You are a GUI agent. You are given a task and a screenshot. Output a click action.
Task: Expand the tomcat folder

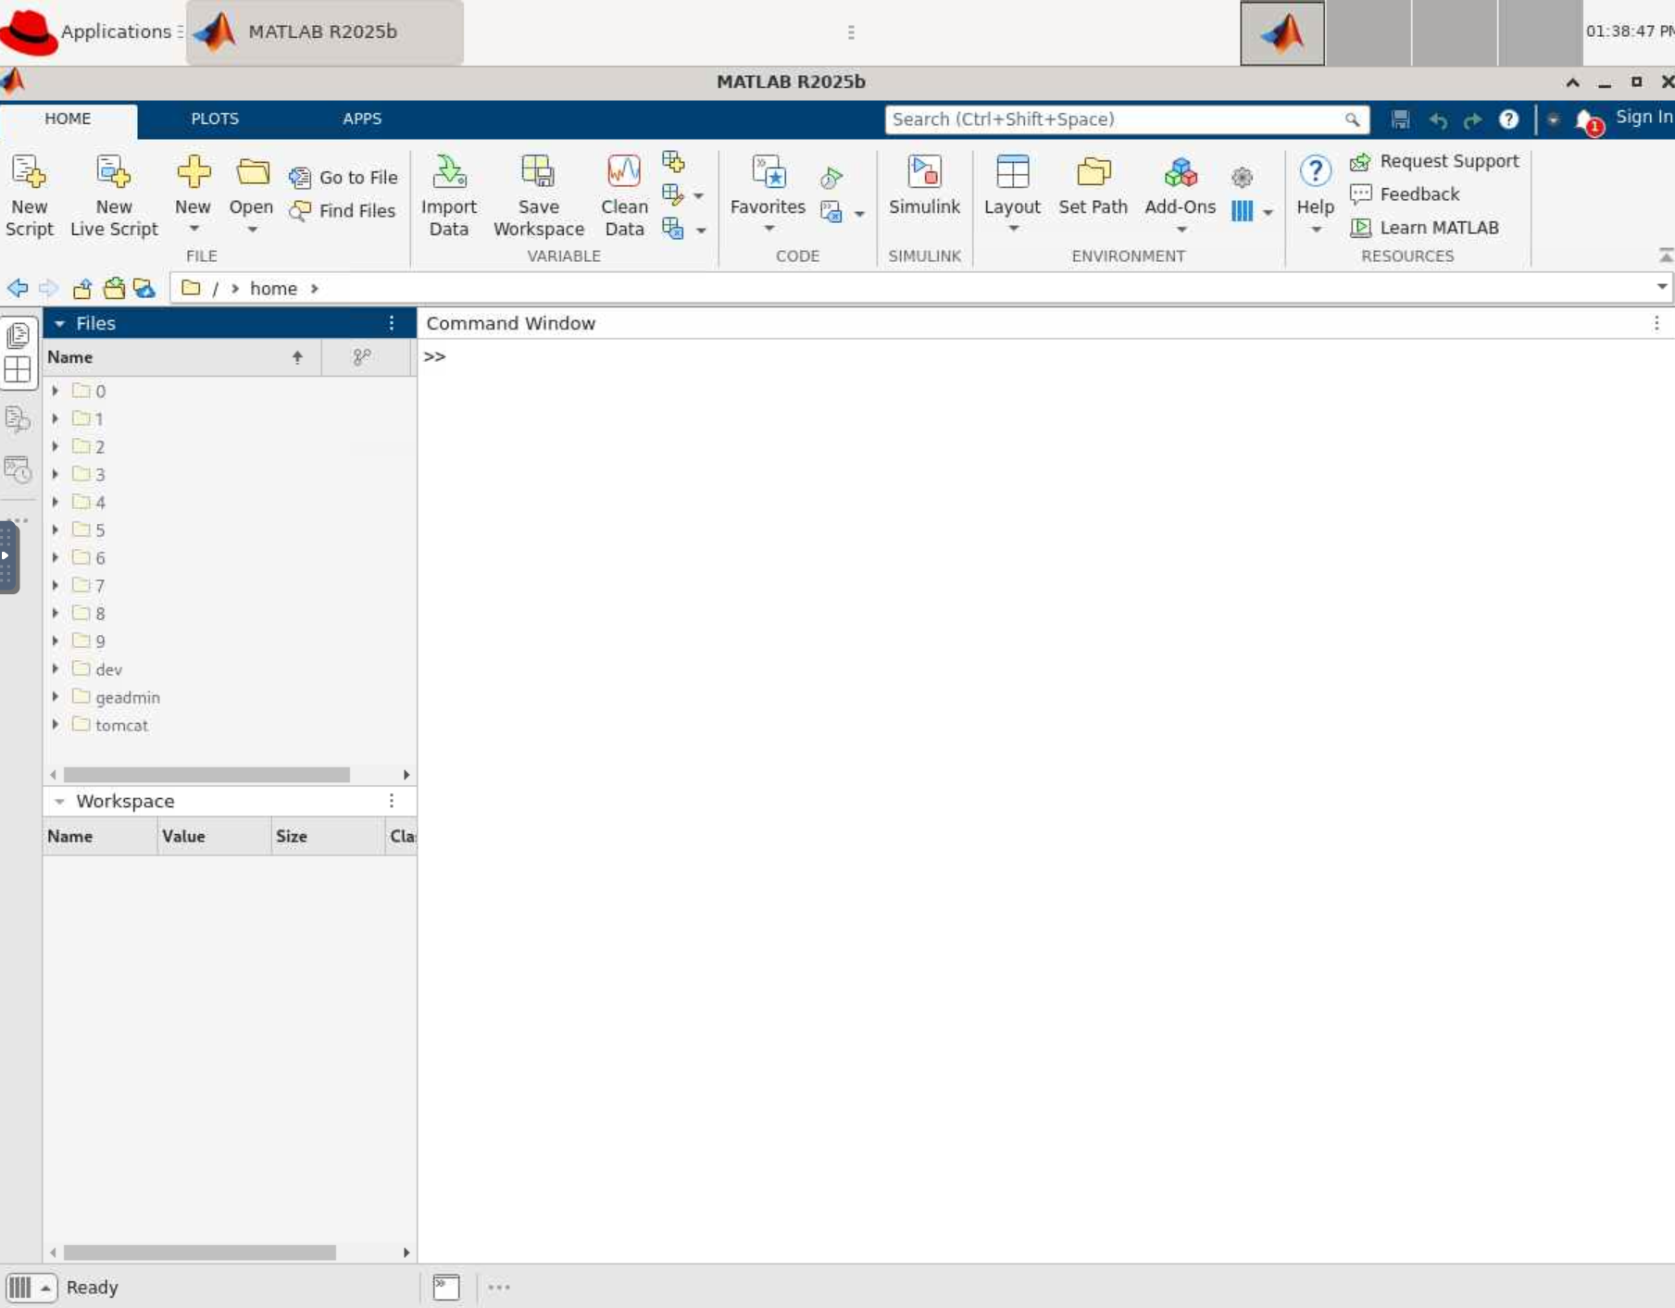tap(56, 725)
